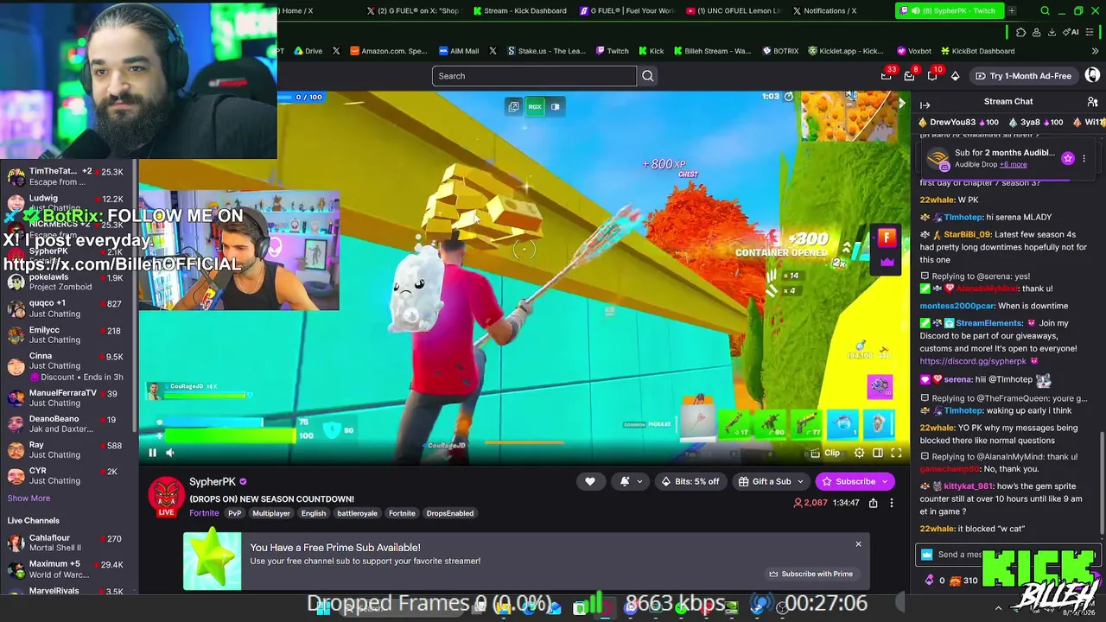Viewport: 1106px width, 622px height.
Task: Pause the SypherPK stream
Action: (x=152, y=453)
